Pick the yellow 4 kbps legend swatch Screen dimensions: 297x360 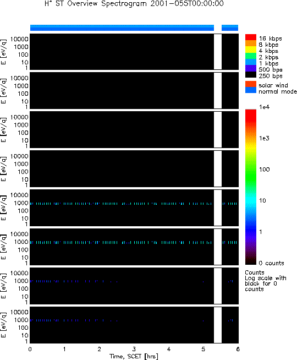tap(251, 50)
